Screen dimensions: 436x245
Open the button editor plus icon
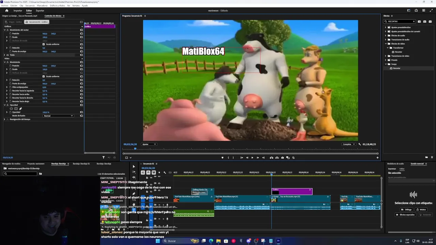click(x=377, y=158)
